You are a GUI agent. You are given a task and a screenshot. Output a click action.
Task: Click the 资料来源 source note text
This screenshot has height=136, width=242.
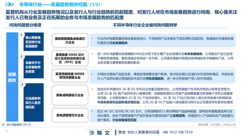pos(217,124)
